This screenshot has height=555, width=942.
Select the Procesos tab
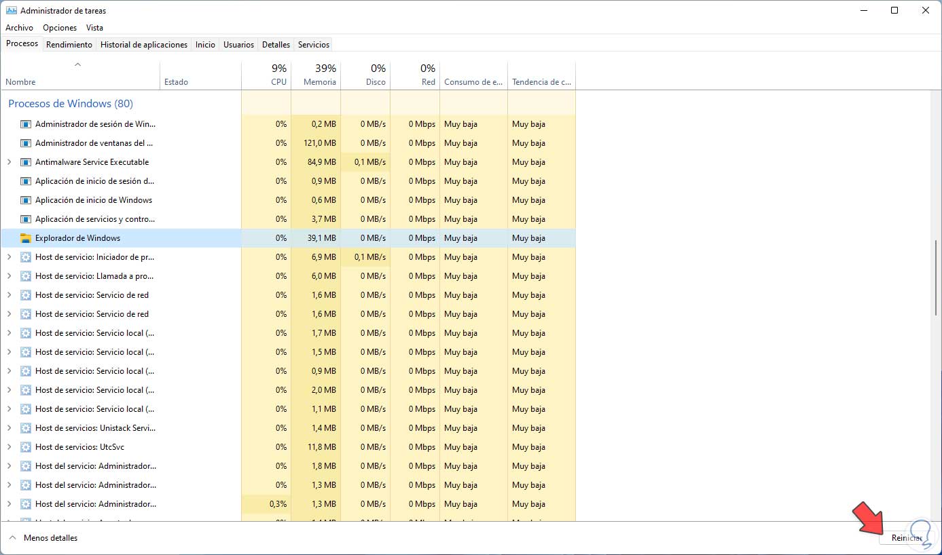(x=22, y=43)
